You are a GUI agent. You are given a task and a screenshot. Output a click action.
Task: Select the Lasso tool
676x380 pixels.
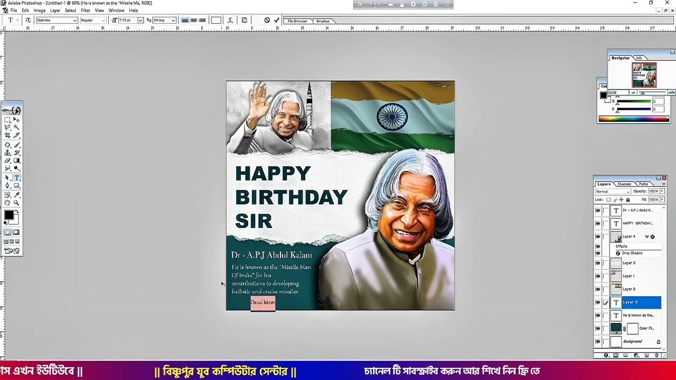(x=7, y=127)
